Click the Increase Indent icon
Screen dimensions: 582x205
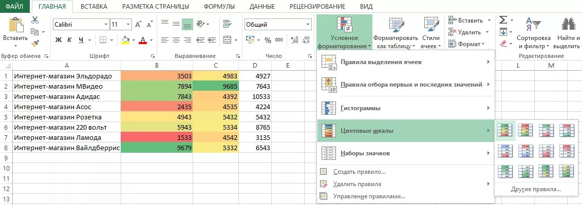[212, 39]
